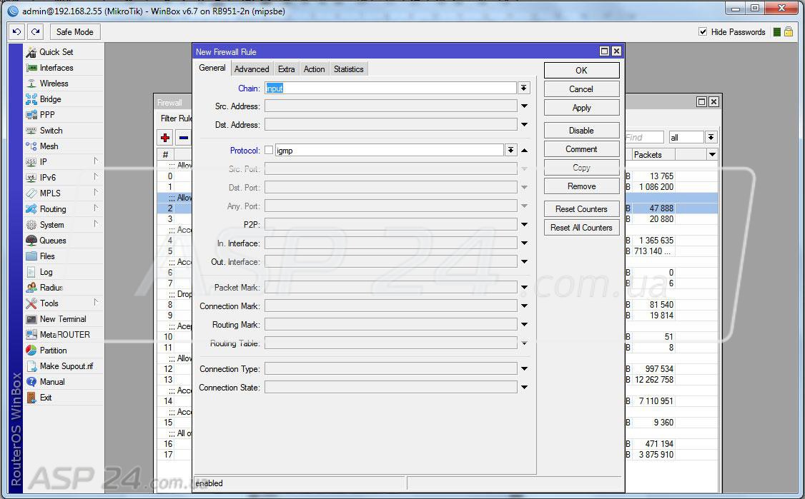Click into the Find search field
Screen dimensions: 805x499
(x=643, y=137)
